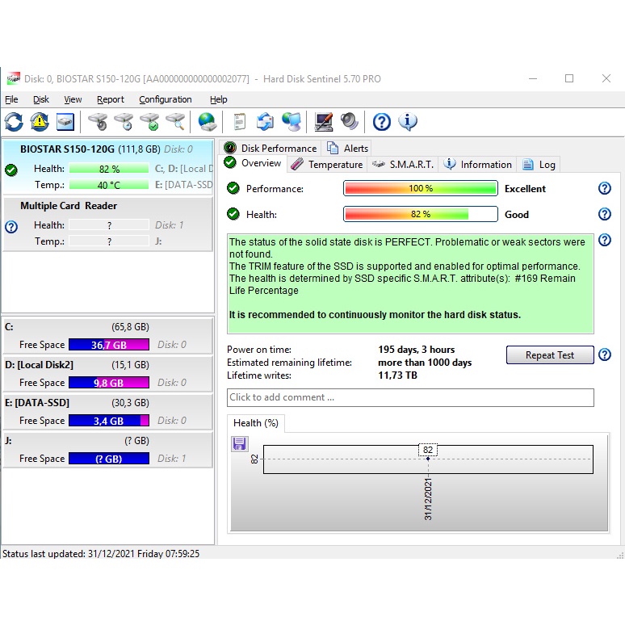Click the 82 data point on health graph
Viewport: 625px width, 625px height.
428,459
